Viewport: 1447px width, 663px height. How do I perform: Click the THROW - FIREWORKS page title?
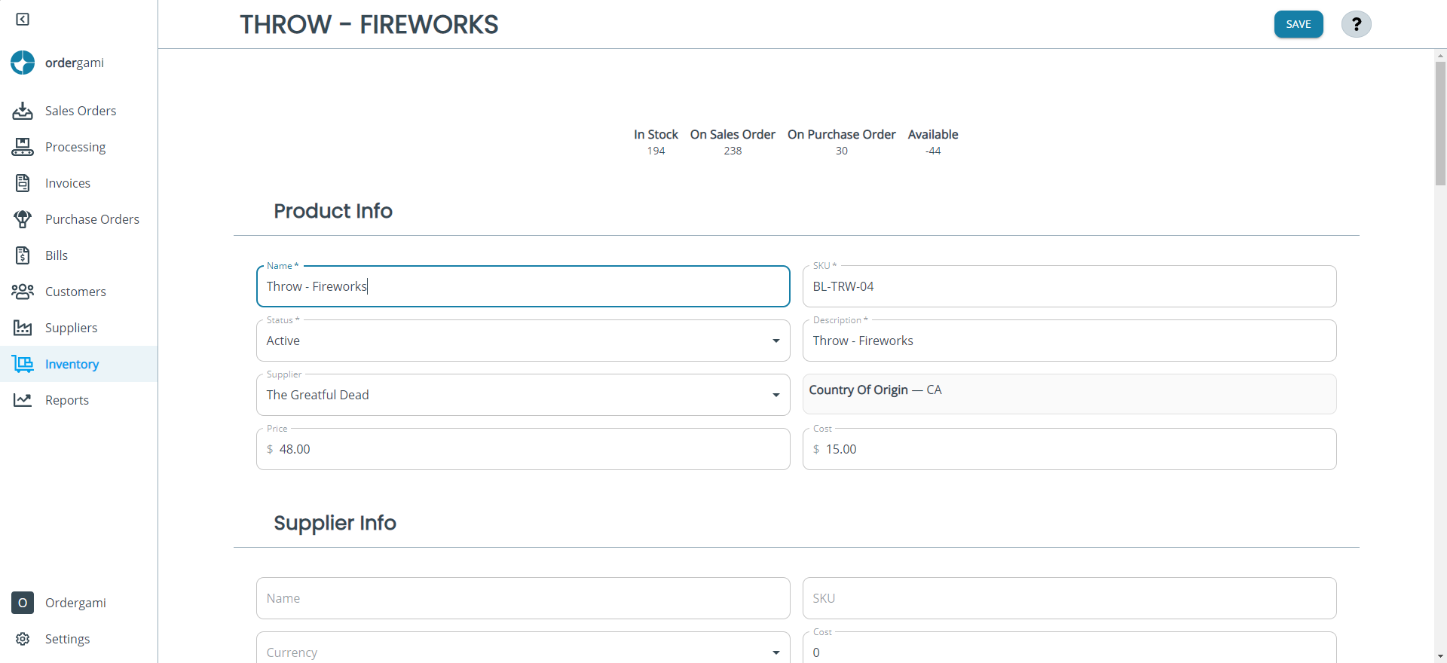[x=369, y=24]
